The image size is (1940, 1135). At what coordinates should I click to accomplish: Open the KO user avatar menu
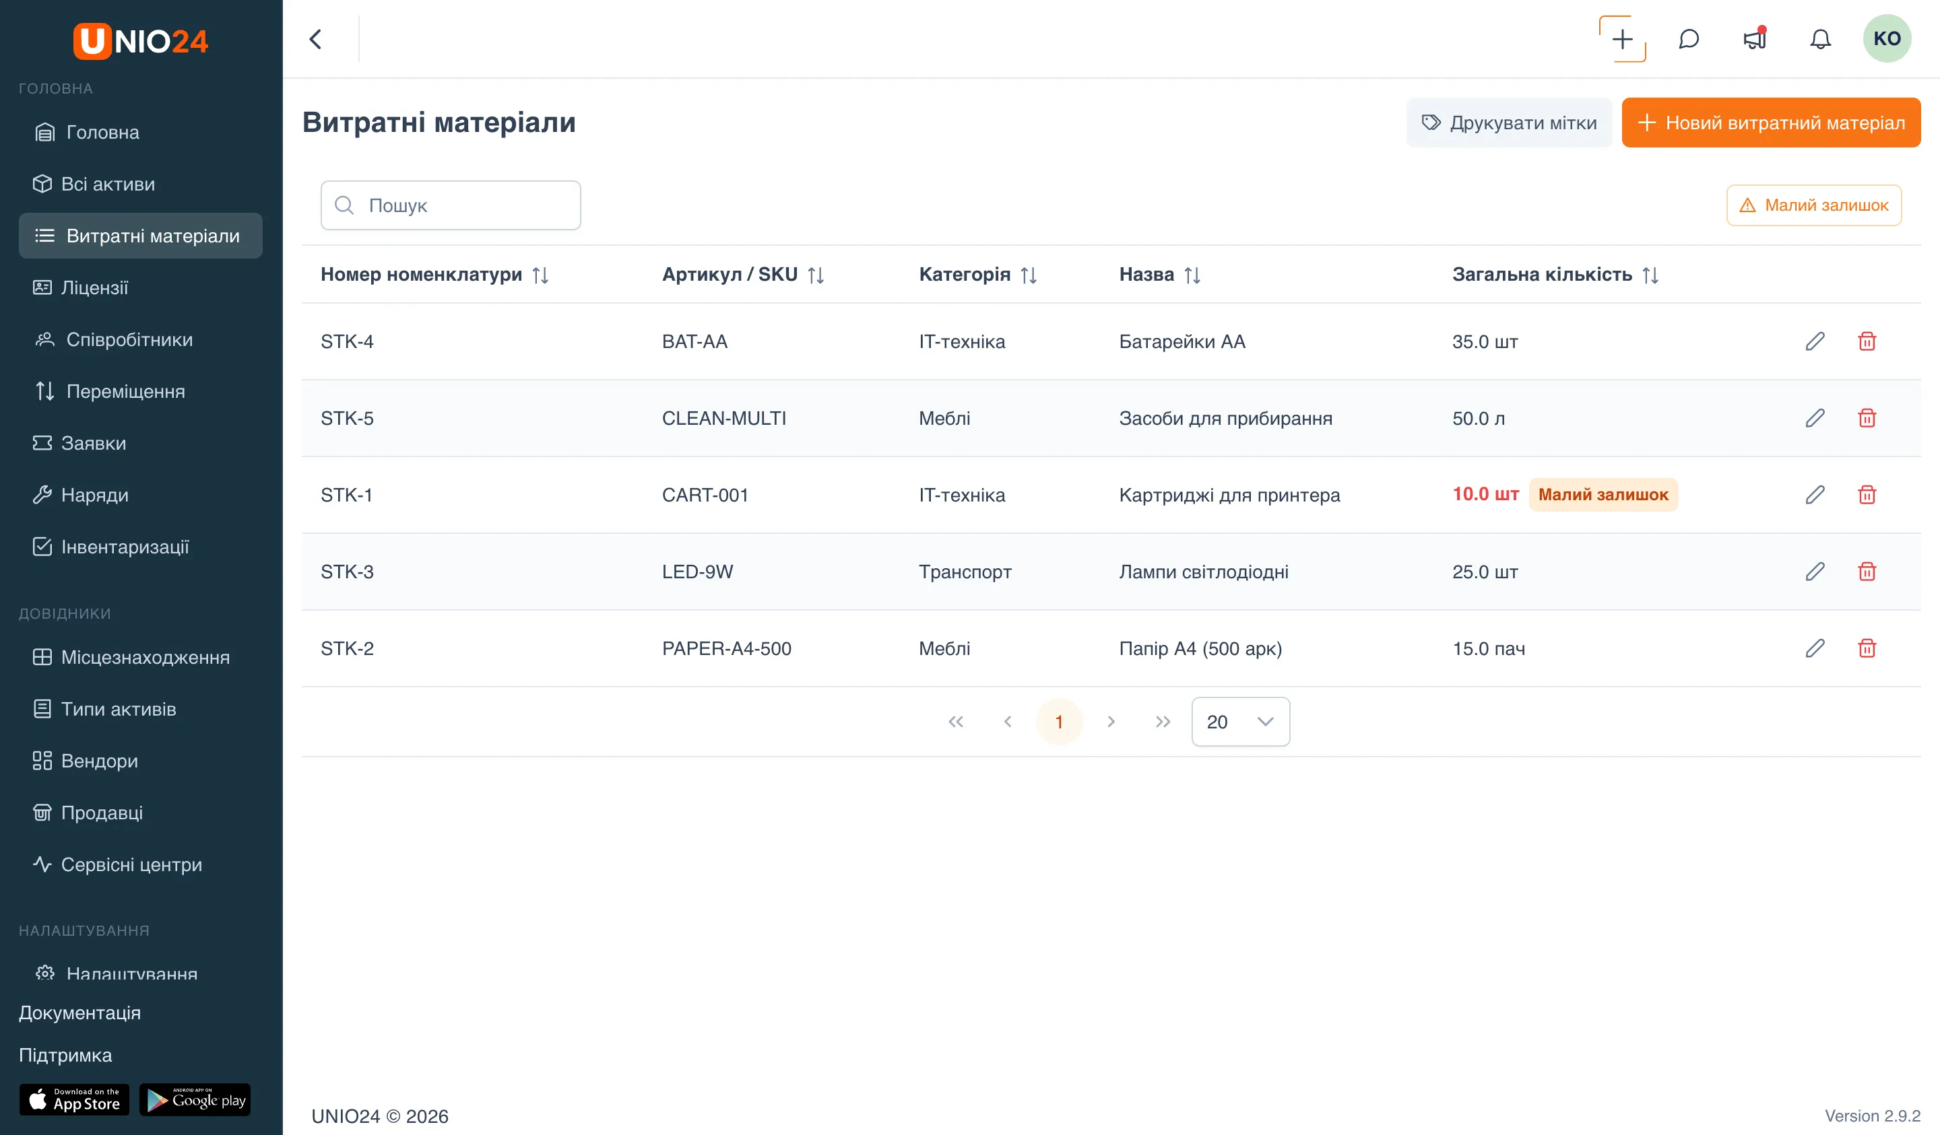(1886, 38)
